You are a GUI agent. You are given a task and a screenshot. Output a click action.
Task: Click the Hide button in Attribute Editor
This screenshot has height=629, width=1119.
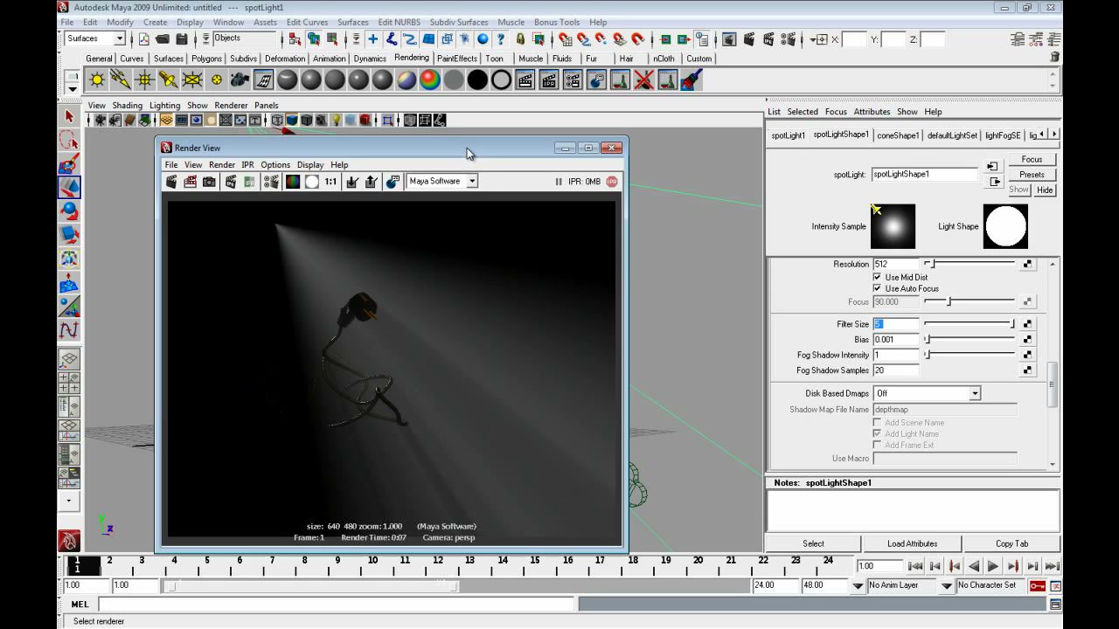tap(1045, 190)
